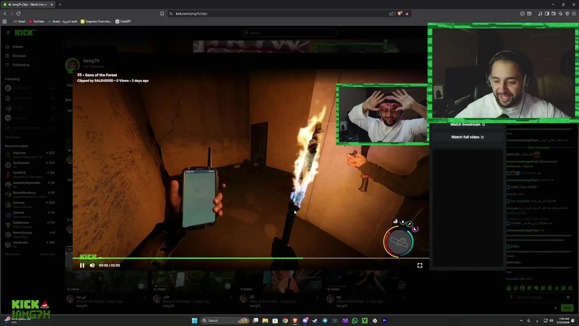This screenshot has height=326, width=579.
Task: Close the iamg7h Clips browser tab
Action: click(52, 5)
